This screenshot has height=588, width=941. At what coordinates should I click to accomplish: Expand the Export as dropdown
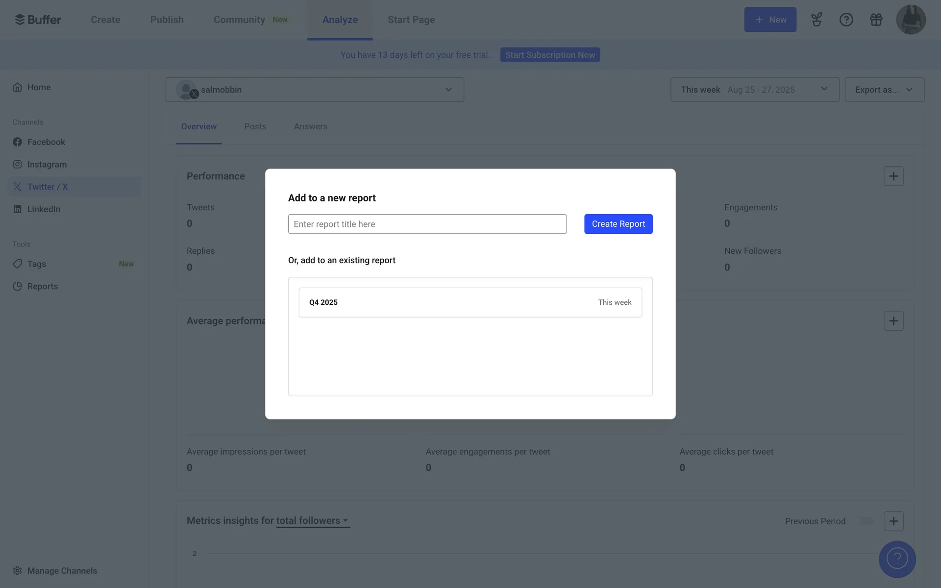coord(884,90)
